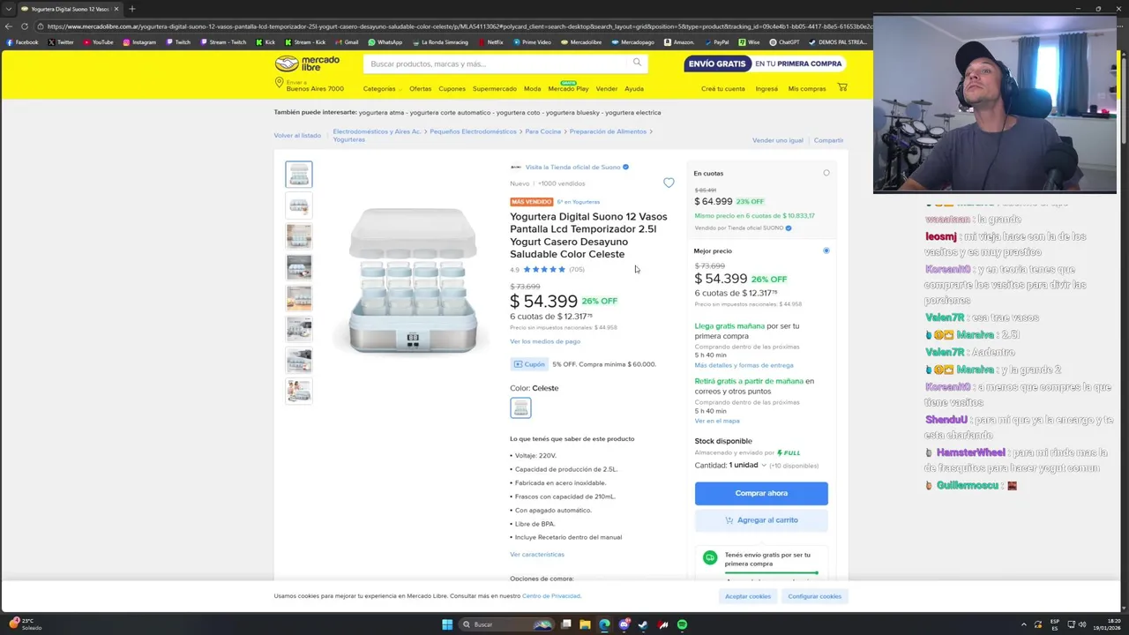Open Vender menu item
This screenshot has width=1129, height=635.
tap(607, 88)
